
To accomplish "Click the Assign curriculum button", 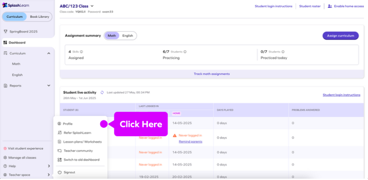I will 340,36.
